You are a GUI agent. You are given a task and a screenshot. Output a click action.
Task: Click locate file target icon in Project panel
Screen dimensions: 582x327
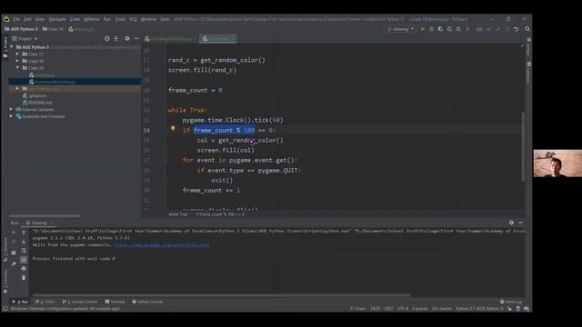pos(107,38)
